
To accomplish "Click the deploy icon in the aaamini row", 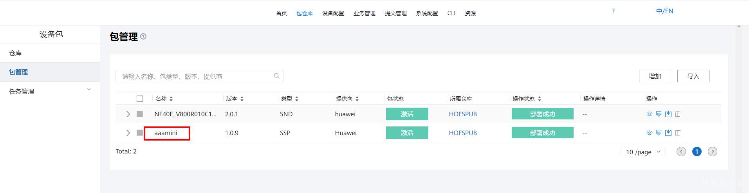I will pyautogui.click(x=659, y=133).
